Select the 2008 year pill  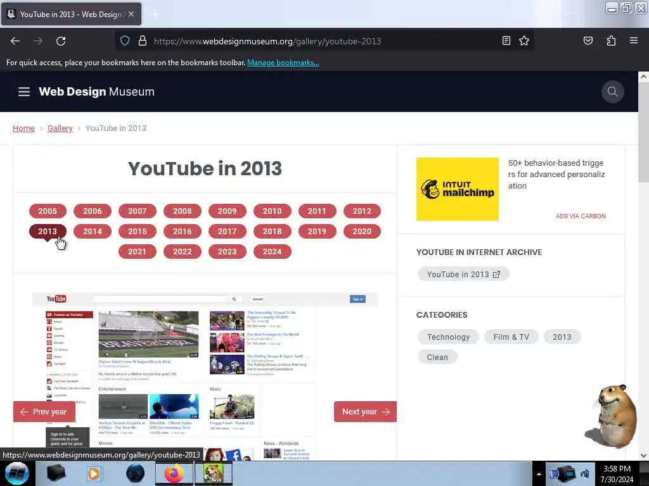point(182,211)
